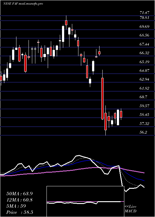Click the 60.7 price axis label
The width and height of the screenshot is (155, 217).
(143, 97)
